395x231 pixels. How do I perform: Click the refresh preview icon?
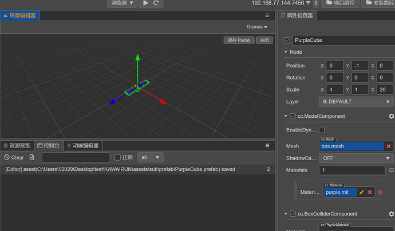pyautogui.click(x=156, y=3)
